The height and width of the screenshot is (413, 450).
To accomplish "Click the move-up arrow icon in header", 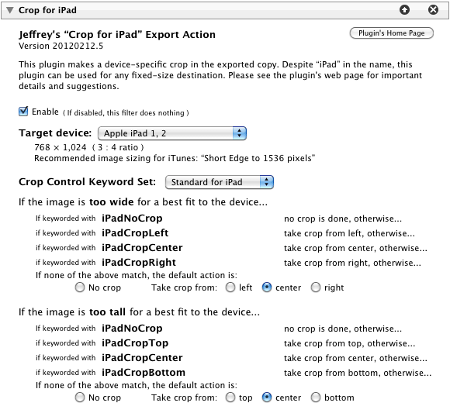I will pos(404,10).
